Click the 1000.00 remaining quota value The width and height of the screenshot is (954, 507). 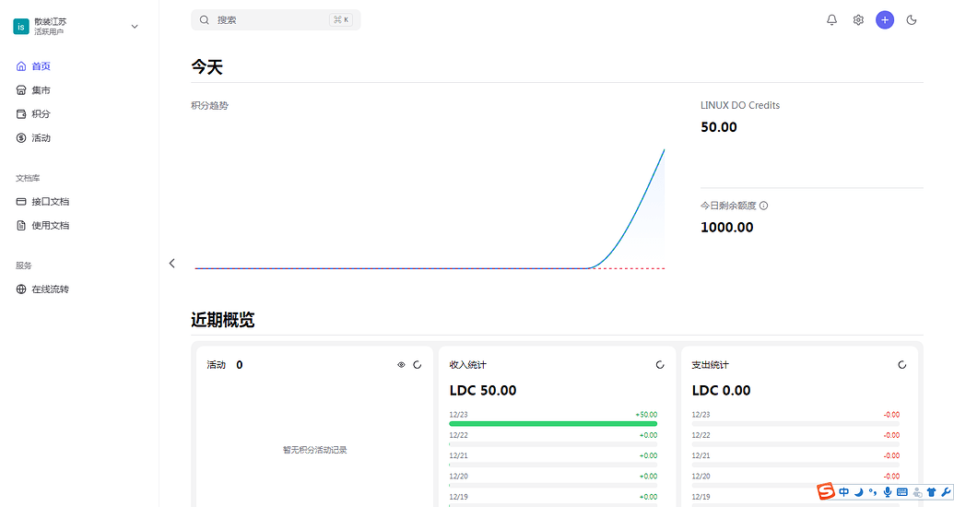coord(726,228)
